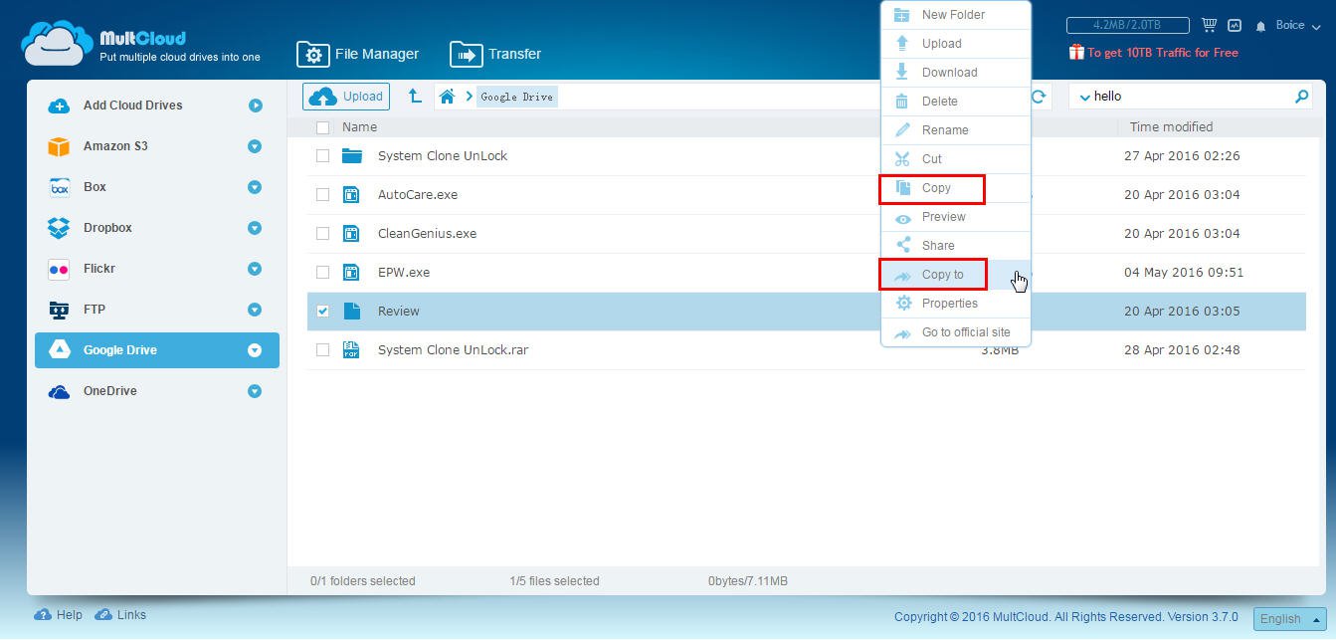
Task: Check the System Clone UnLock folder checkbox
Action: point(322,156)
